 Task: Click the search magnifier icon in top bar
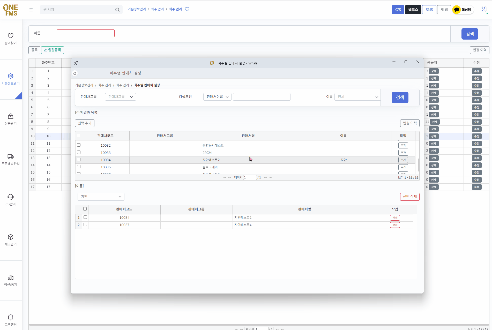tap(117, 10)
